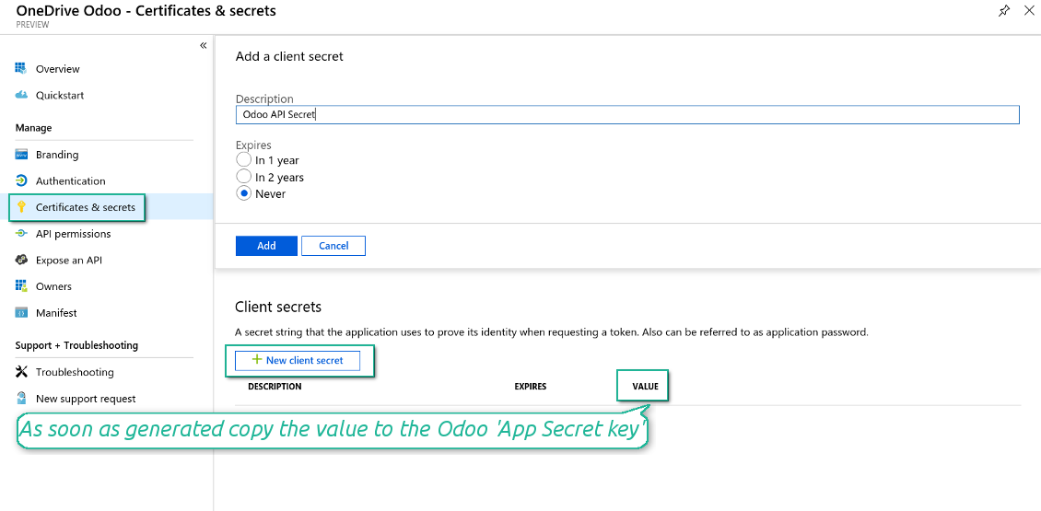
Task: Click the Expose an API icon
Action: point(21,260)
